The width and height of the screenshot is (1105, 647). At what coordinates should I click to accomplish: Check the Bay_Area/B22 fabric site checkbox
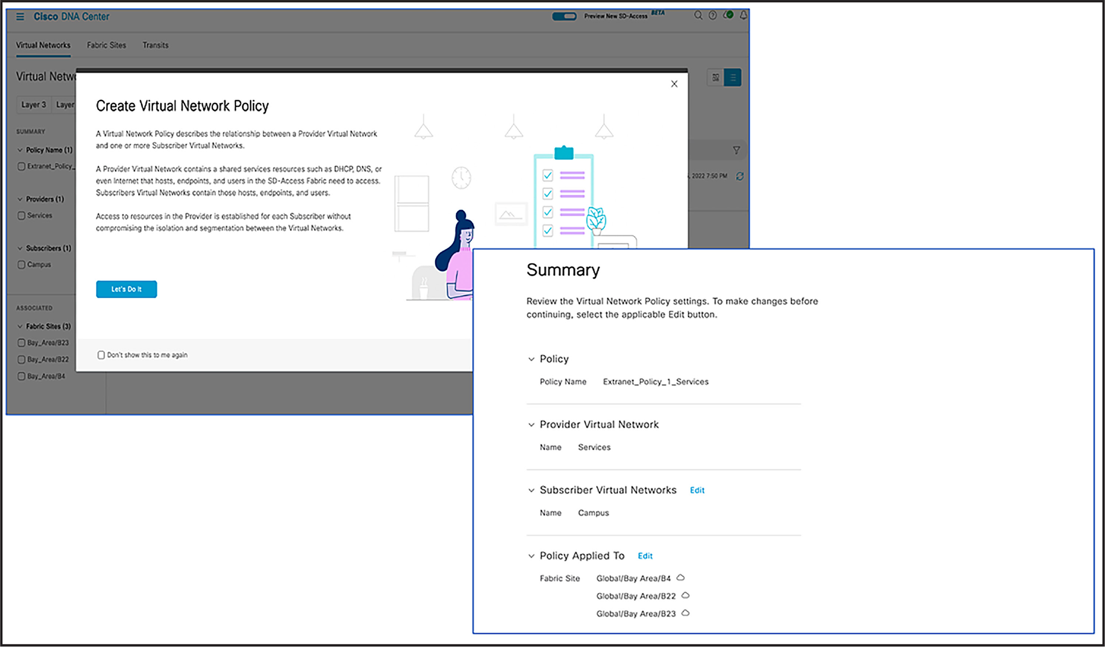point(22,360)
